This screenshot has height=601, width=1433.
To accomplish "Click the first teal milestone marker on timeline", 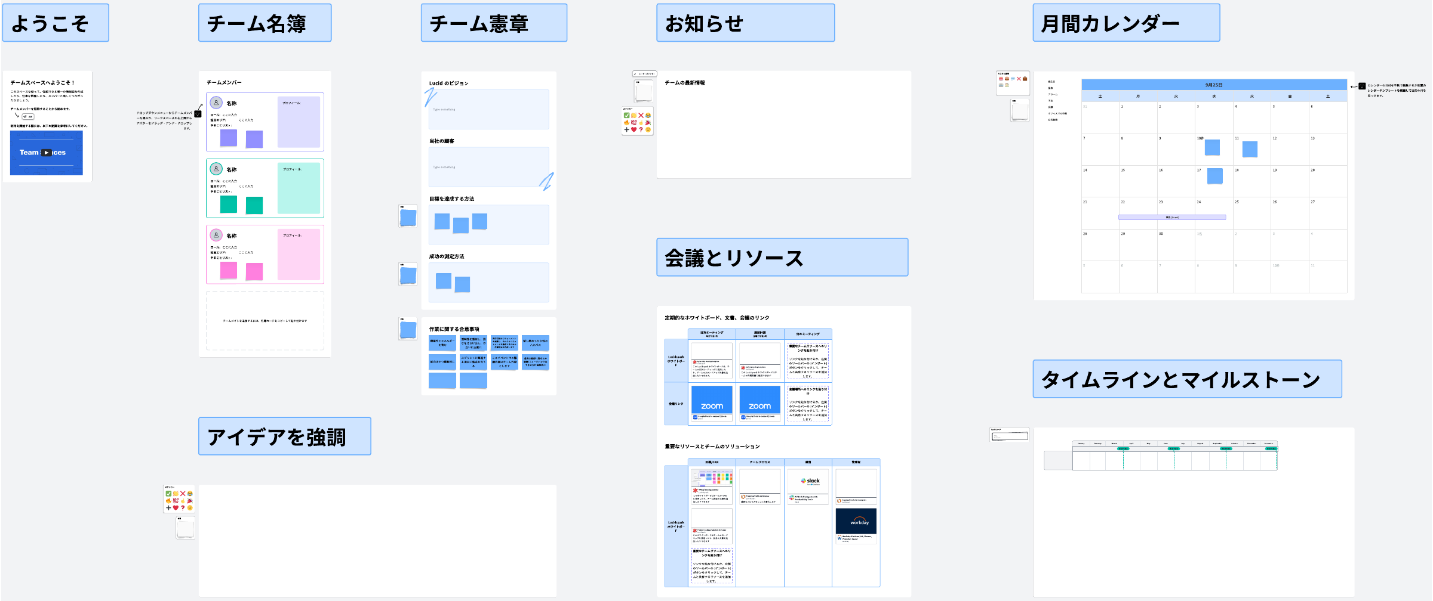I will pos(1123,448).
